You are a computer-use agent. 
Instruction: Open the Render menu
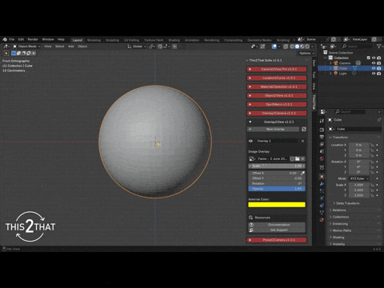point(33,39)
